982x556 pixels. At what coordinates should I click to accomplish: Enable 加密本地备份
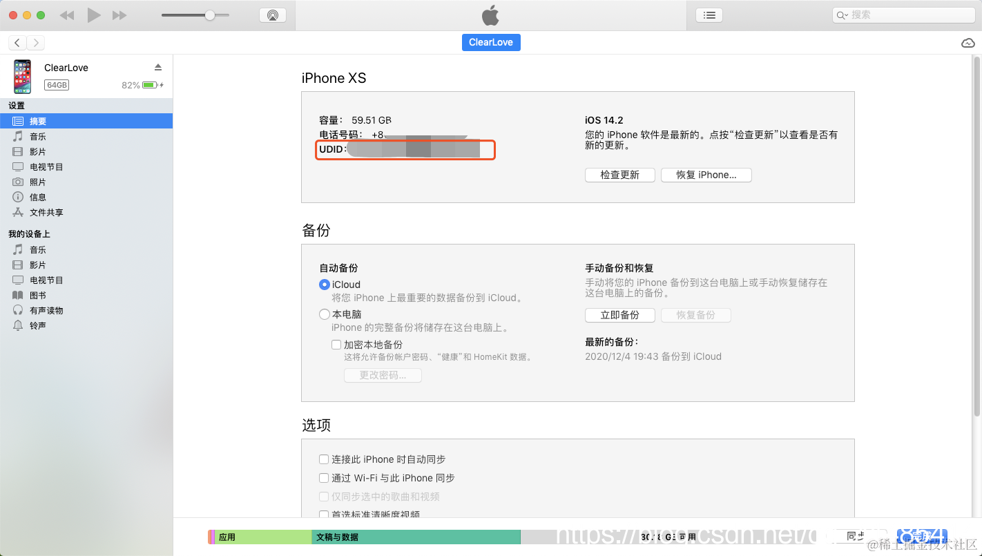tap(336, 344)
